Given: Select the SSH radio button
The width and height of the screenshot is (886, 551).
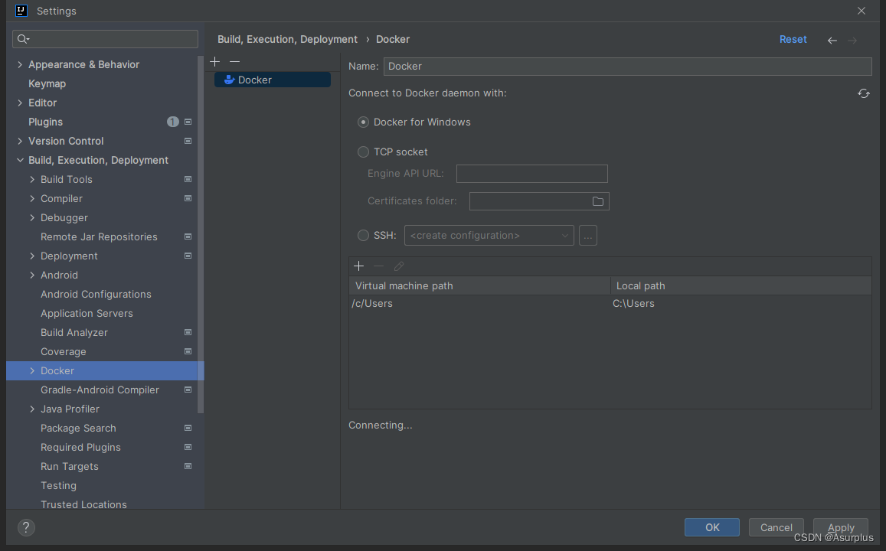Looking at the screenshot, I should [x=363, y=236].
